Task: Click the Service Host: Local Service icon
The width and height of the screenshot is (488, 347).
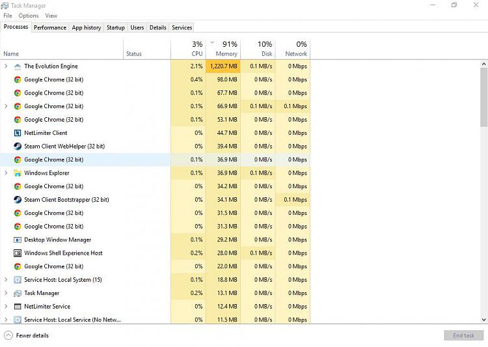Action: [18, 320]
